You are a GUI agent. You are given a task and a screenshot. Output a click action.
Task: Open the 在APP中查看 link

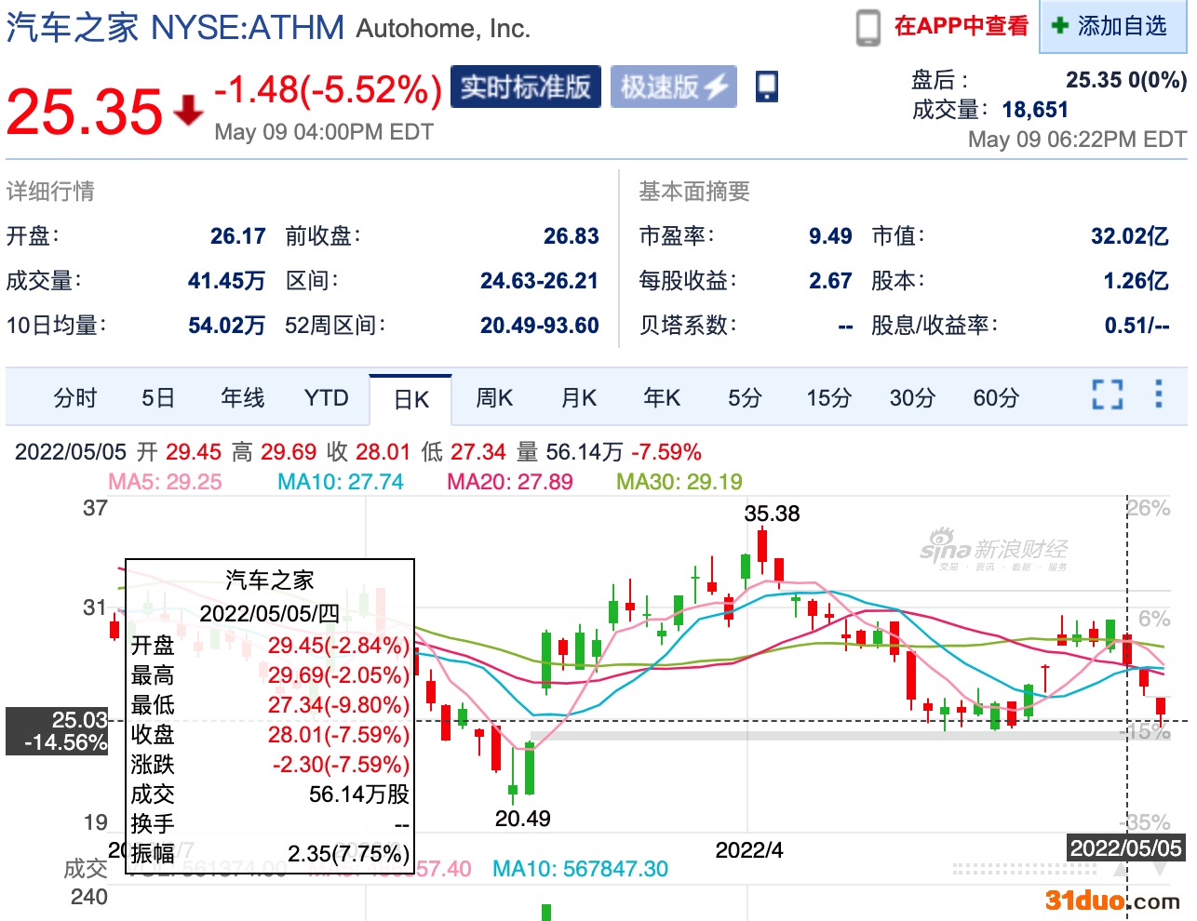pos(961,26)
